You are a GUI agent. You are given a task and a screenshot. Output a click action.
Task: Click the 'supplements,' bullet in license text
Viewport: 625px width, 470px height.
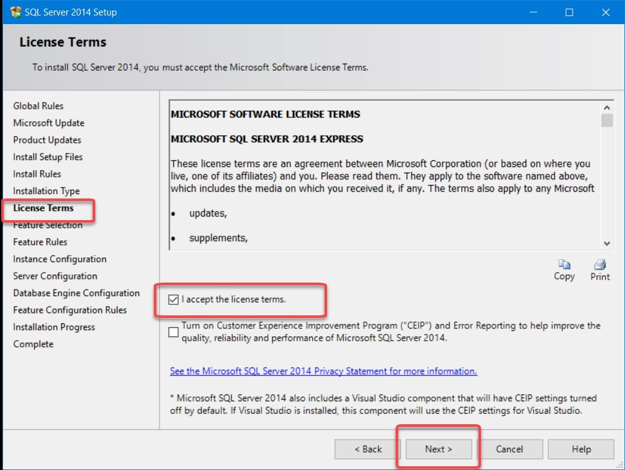point(218,238)
